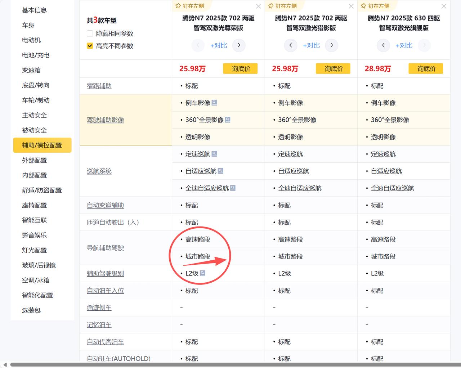Go to 灯光配置 section
The image size is (461, 368).
click(35, 250)
